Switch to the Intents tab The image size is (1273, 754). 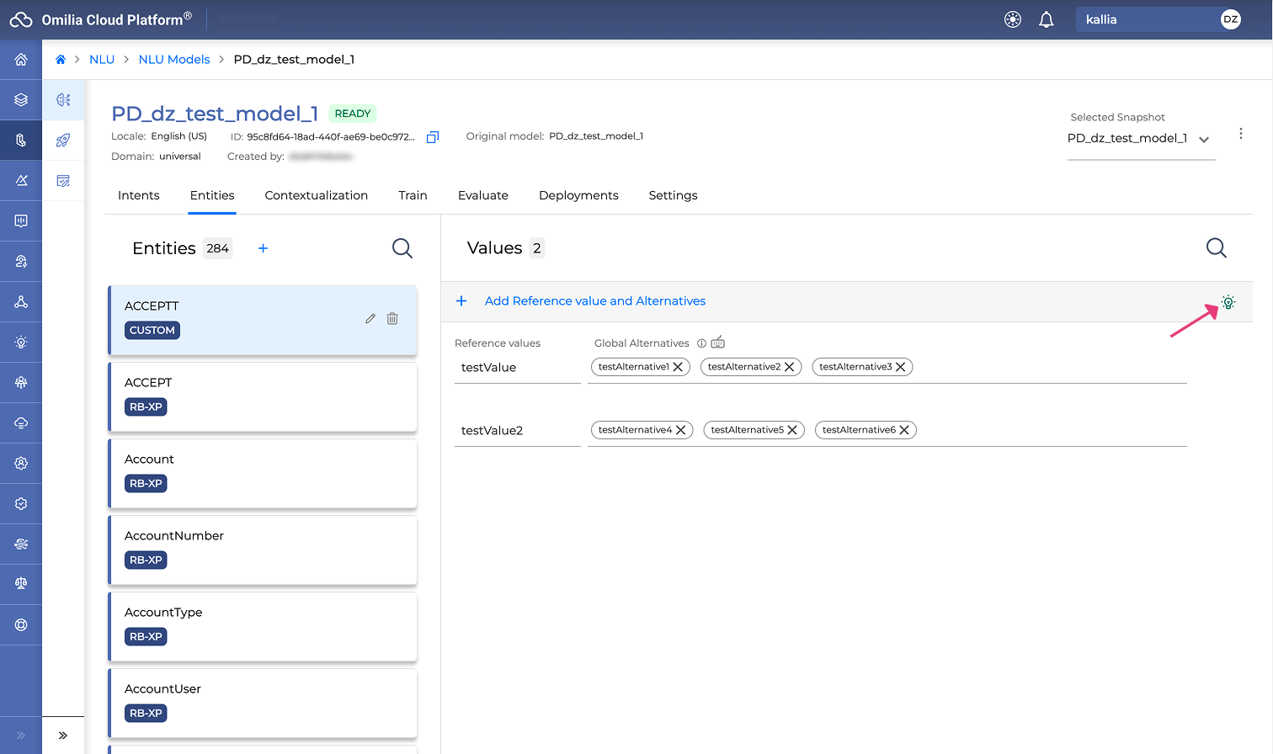click(x=138, y=195)
